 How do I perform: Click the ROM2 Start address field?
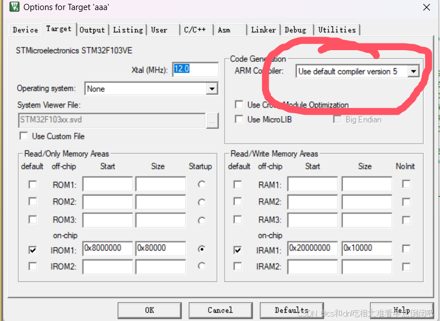[108, 202]
